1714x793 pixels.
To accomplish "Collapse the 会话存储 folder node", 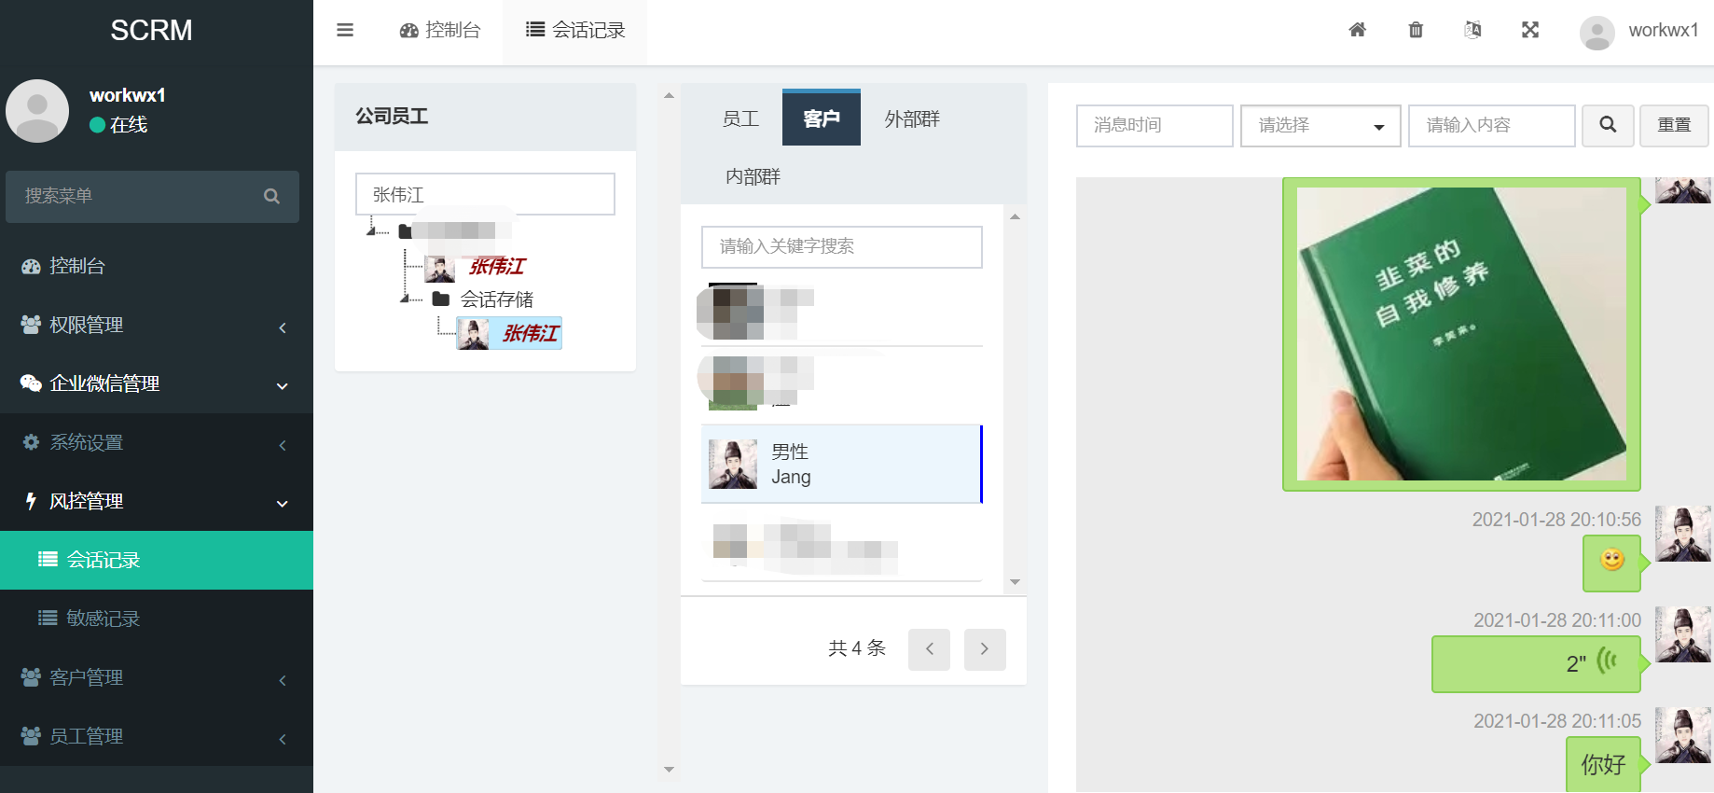I will pos(405,299).
